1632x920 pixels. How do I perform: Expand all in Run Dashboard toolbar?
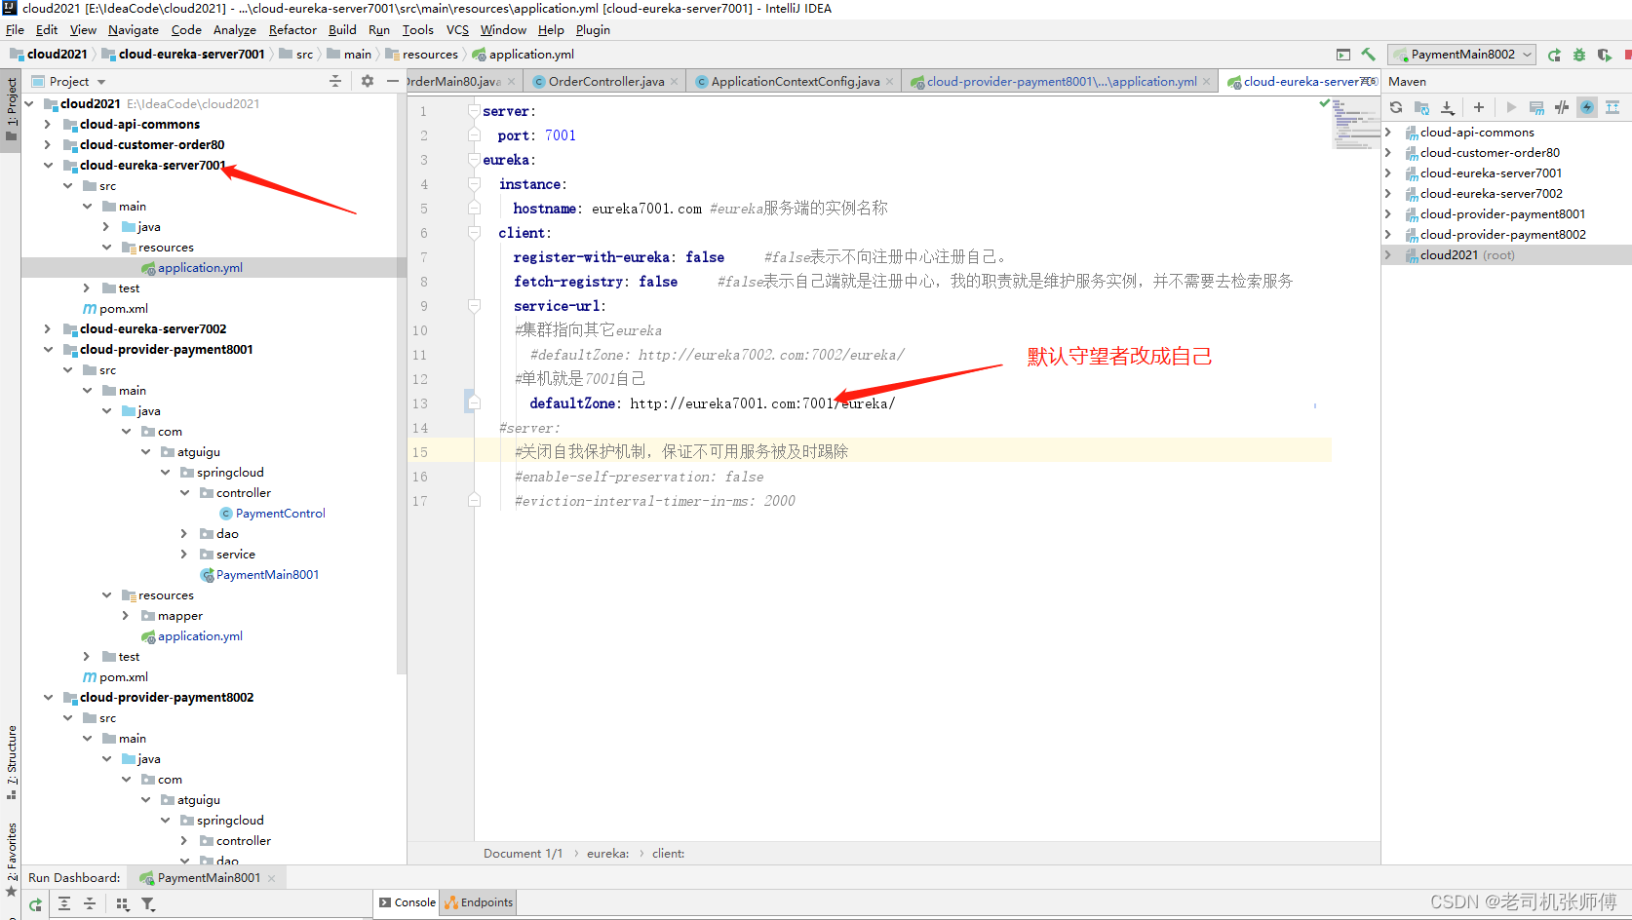pyautogui.click(x=64, y=904)
